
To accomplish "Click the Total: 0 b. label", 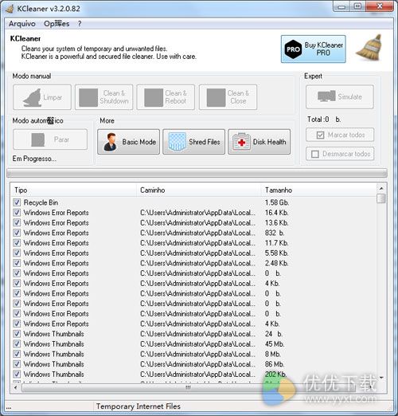I will click(324, 120).
